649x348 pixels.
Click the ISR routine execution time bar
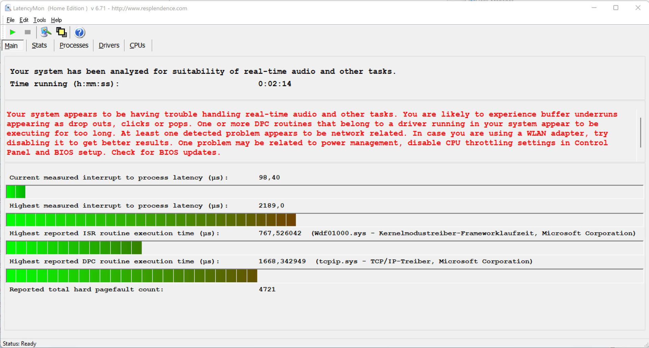point(74,248)
